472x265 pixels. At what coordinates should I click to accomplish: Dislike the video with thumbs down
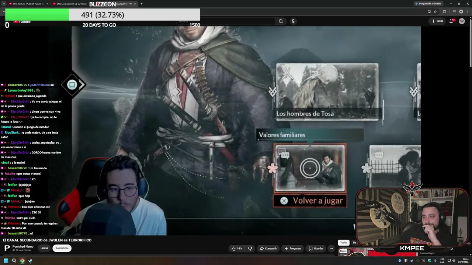(x=250, y=248)
